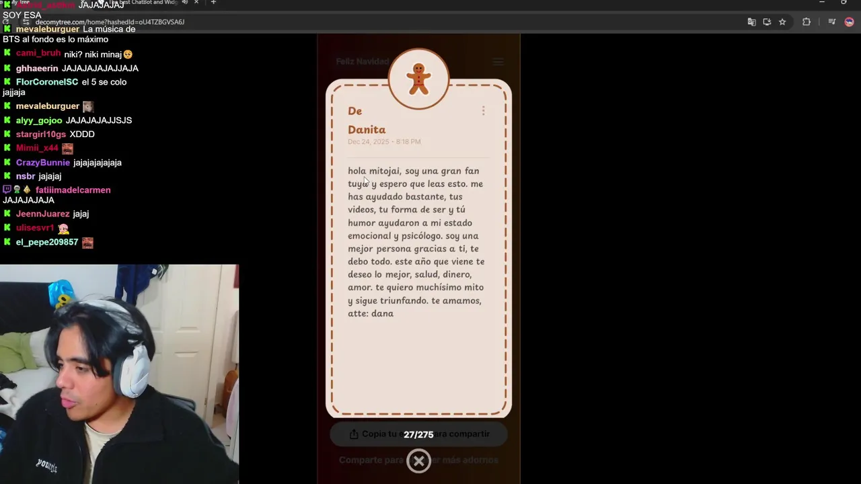Click chat username CrazyBunnie
This screenshot has height=484, width=861.
[43, 163]
